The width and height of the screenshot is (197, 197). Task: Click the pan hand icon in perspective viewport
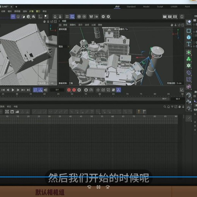point(172,25)
